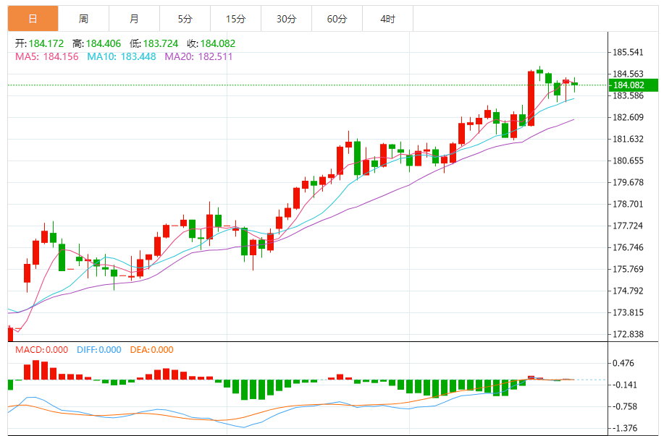
Task: Switch to the 4时 timeframe tab
Action: [387, 19]
